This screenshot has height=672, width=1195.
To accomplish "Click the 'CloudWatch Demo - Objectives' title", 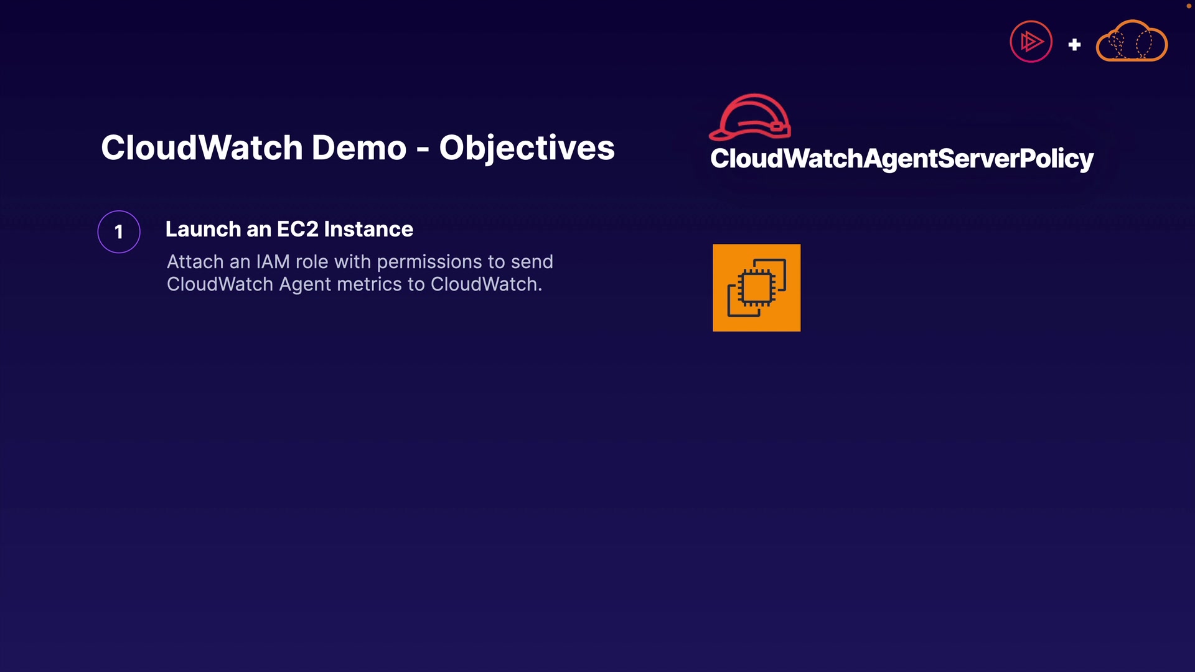I will point(358,148).
